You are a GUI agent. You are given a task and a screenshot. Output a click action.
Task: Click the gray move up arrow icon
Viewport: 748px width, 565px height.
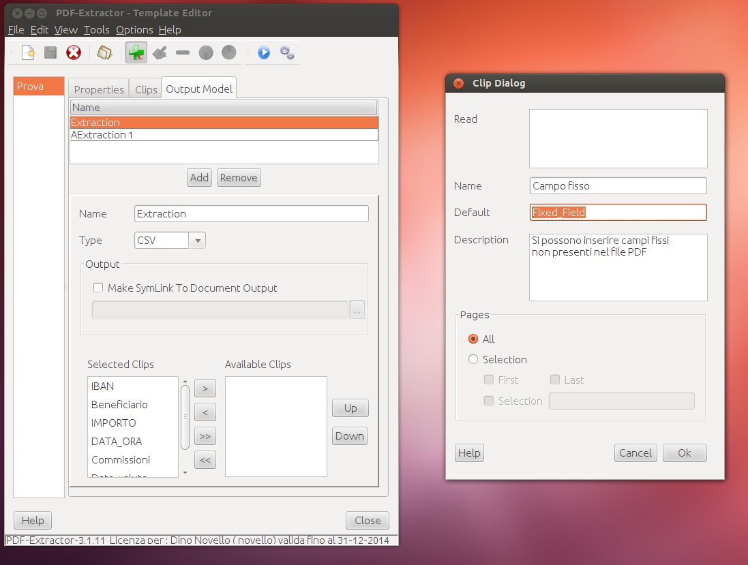click(206, 52)
